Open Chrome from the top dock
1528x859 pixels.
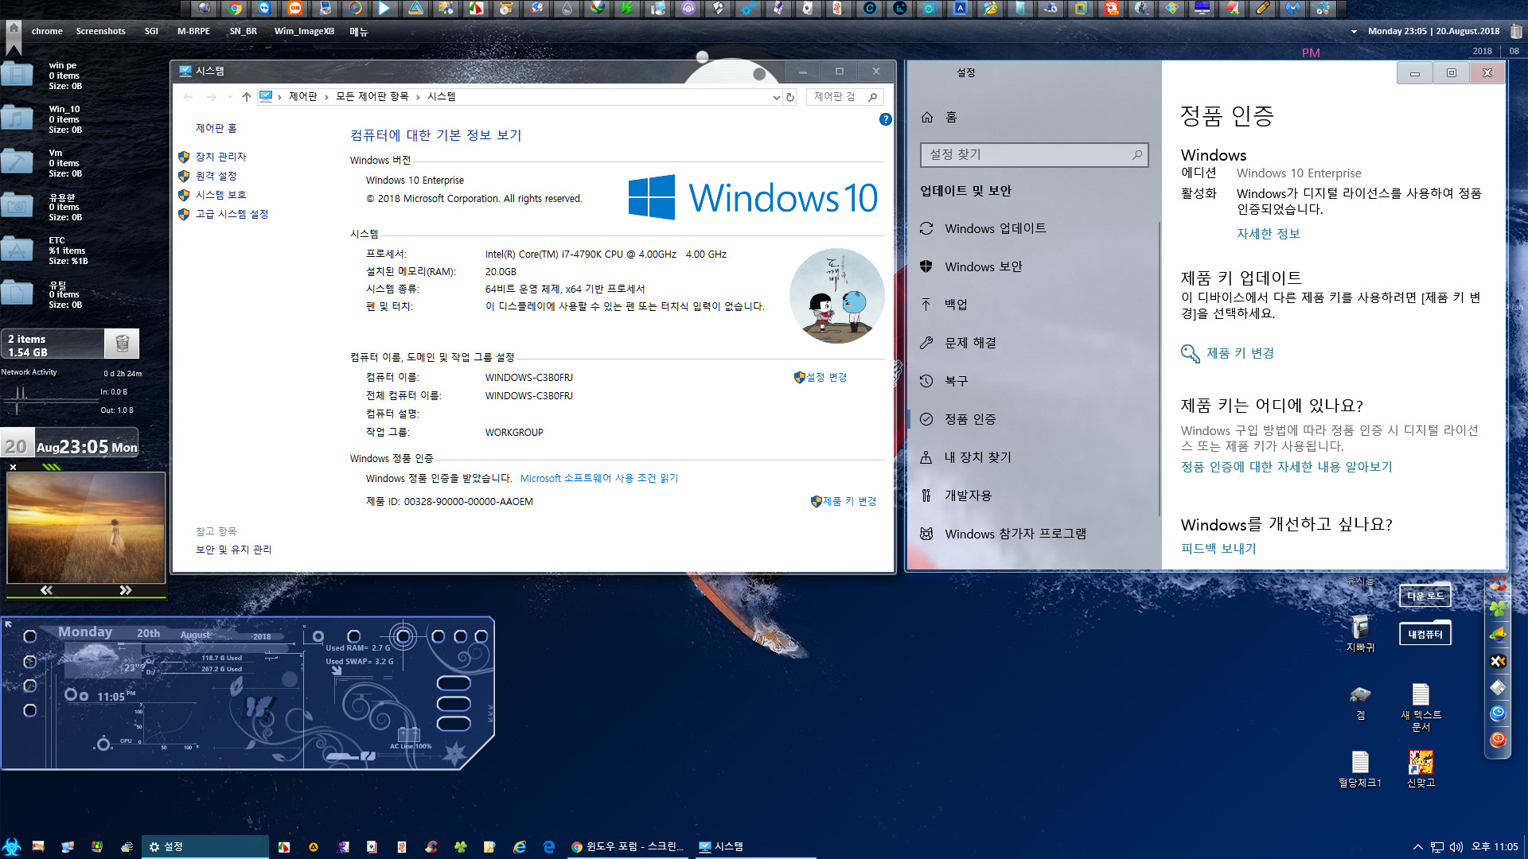(235, 9)
